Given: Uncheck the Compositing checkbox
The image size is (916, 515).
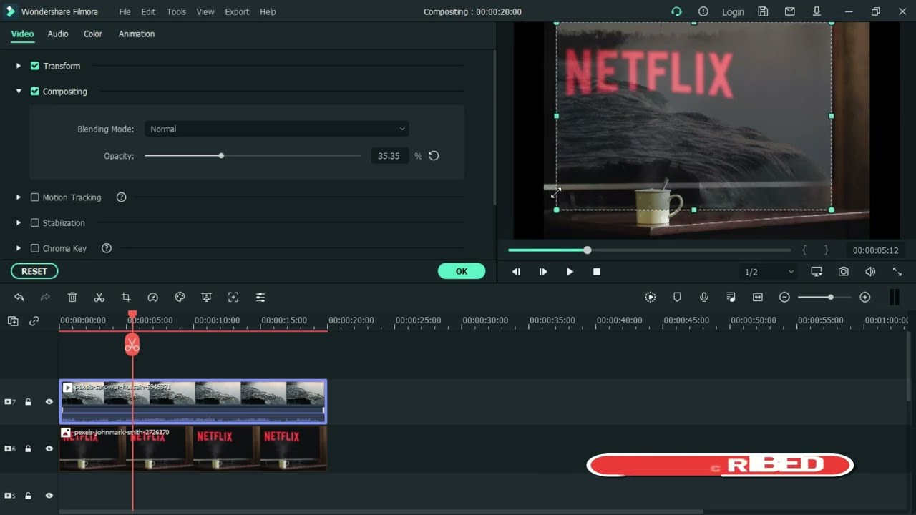Looking at the screenshot, I should pos(34,92).
